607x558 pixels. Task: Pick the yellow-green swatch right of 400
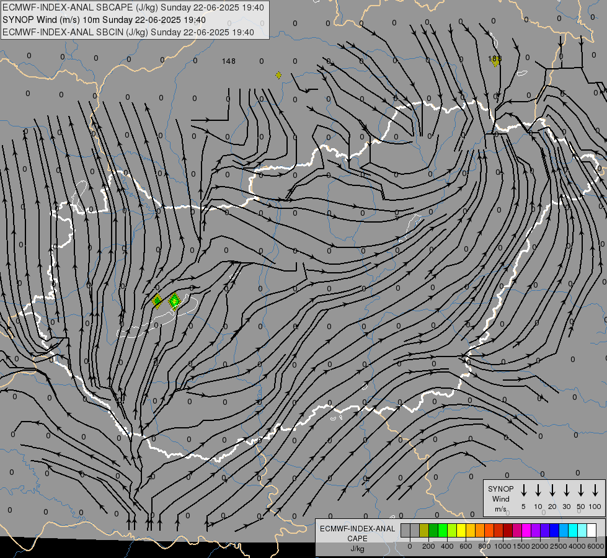click(452, 530)
